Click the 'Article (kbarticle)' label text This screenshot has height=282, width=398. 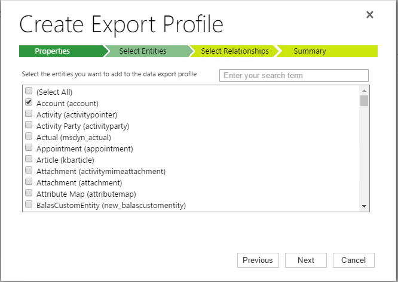click(x=65, y=160)
